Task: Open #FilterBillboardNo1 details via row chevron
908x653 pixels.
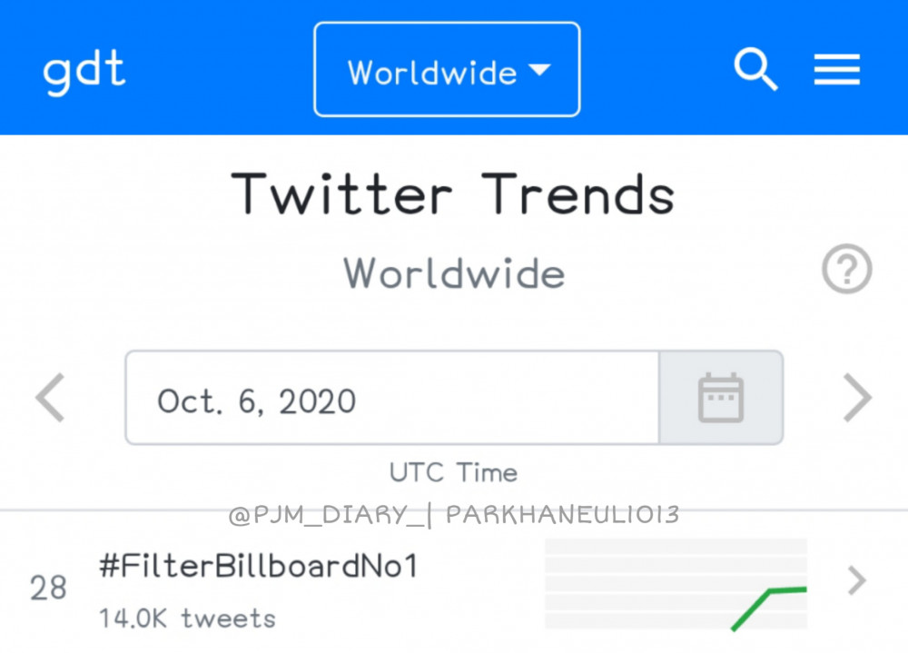Action: tap(857, 580)
